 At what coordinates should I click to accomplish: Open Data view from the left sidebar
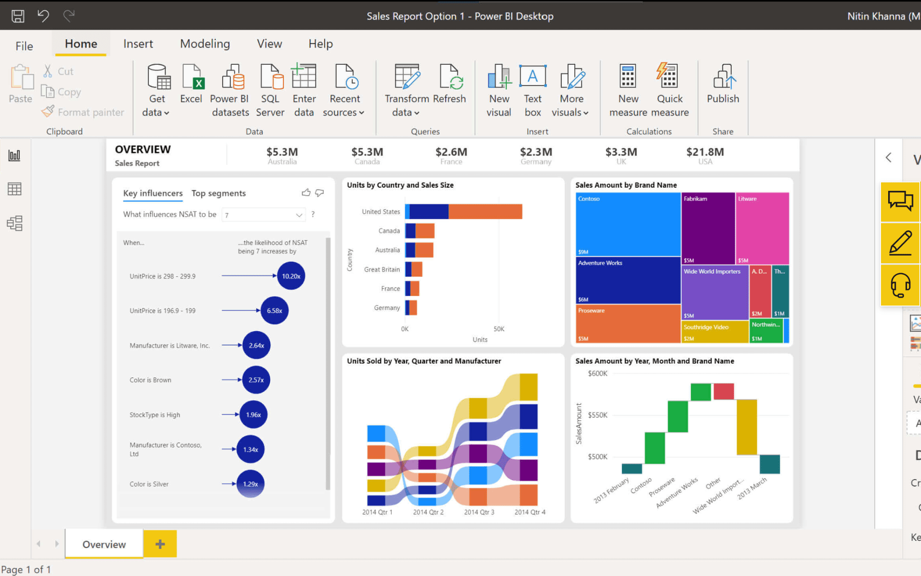(x=14, y=189)
